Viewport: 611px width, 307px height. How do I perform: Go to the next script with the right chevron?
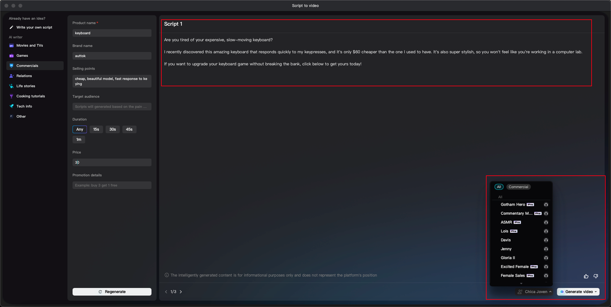pyautogui.click(x=181, y=292)
